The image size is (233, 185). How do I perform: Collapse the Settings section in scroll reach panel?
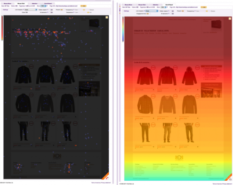tap(126, 11)
